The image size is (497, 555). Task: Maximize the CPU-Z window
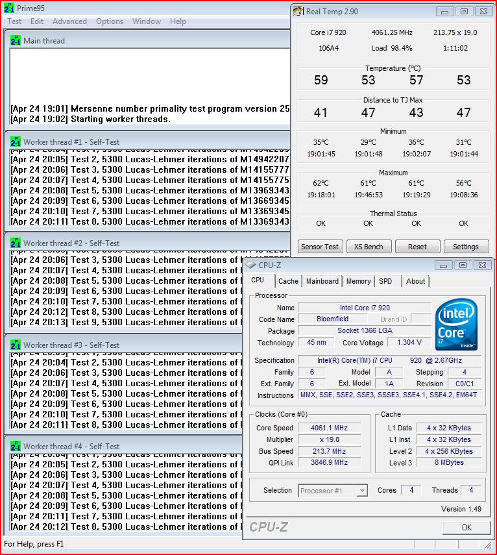[x=463, y=265]
